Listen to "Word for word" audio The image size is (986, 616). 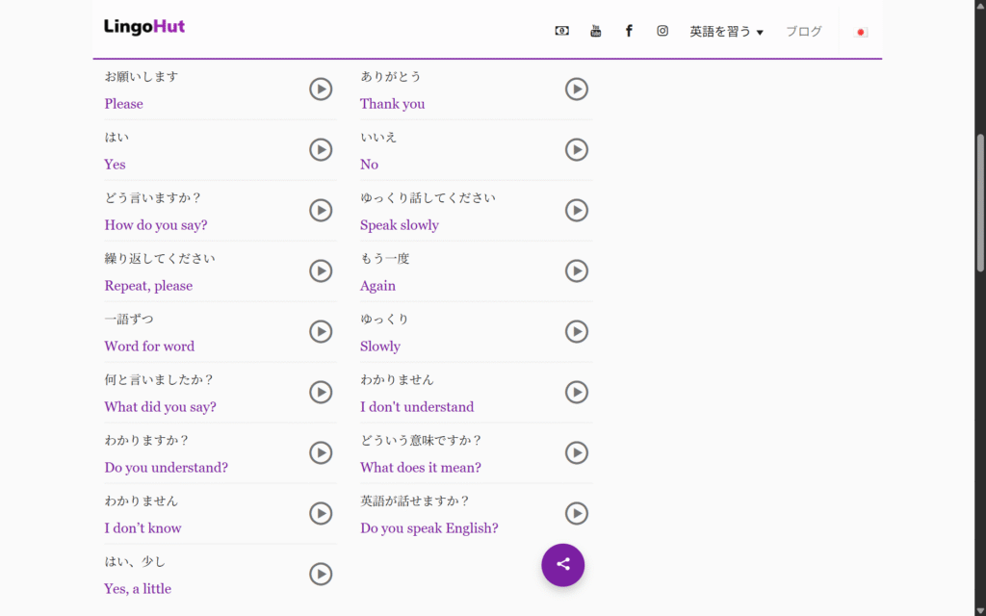(321, 332)
